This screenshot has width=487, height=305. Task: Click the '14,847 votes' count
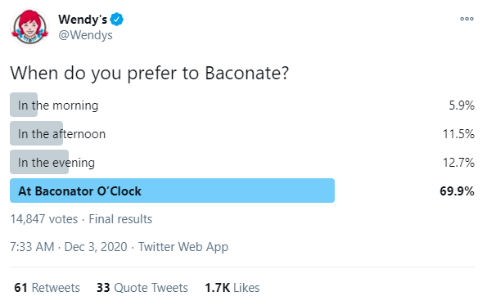click(x=44, y=219)
